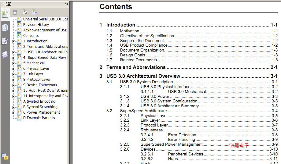The width and height of the screenshot is (281, 164).
Task: Click the expand current bookmark icon
Action: [x=34, y=12]
